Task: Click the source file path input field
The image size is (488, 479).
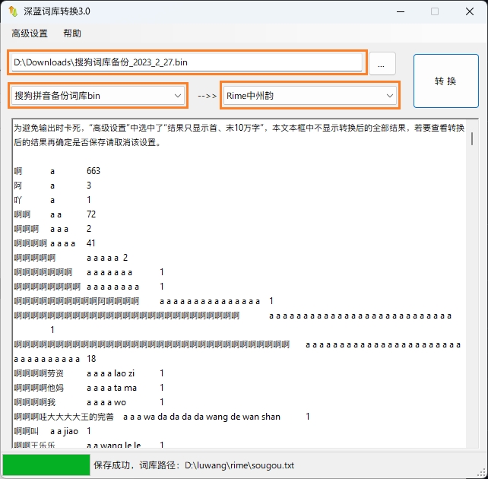Action: [x=186, y=62]
